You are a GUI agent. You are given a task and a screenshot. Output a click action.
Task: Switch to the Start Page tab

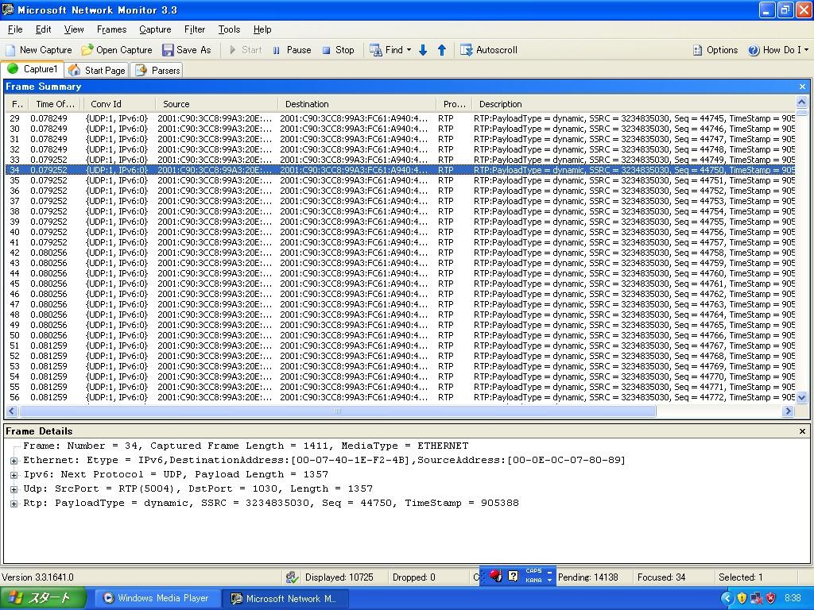click(x=97, y=70)
